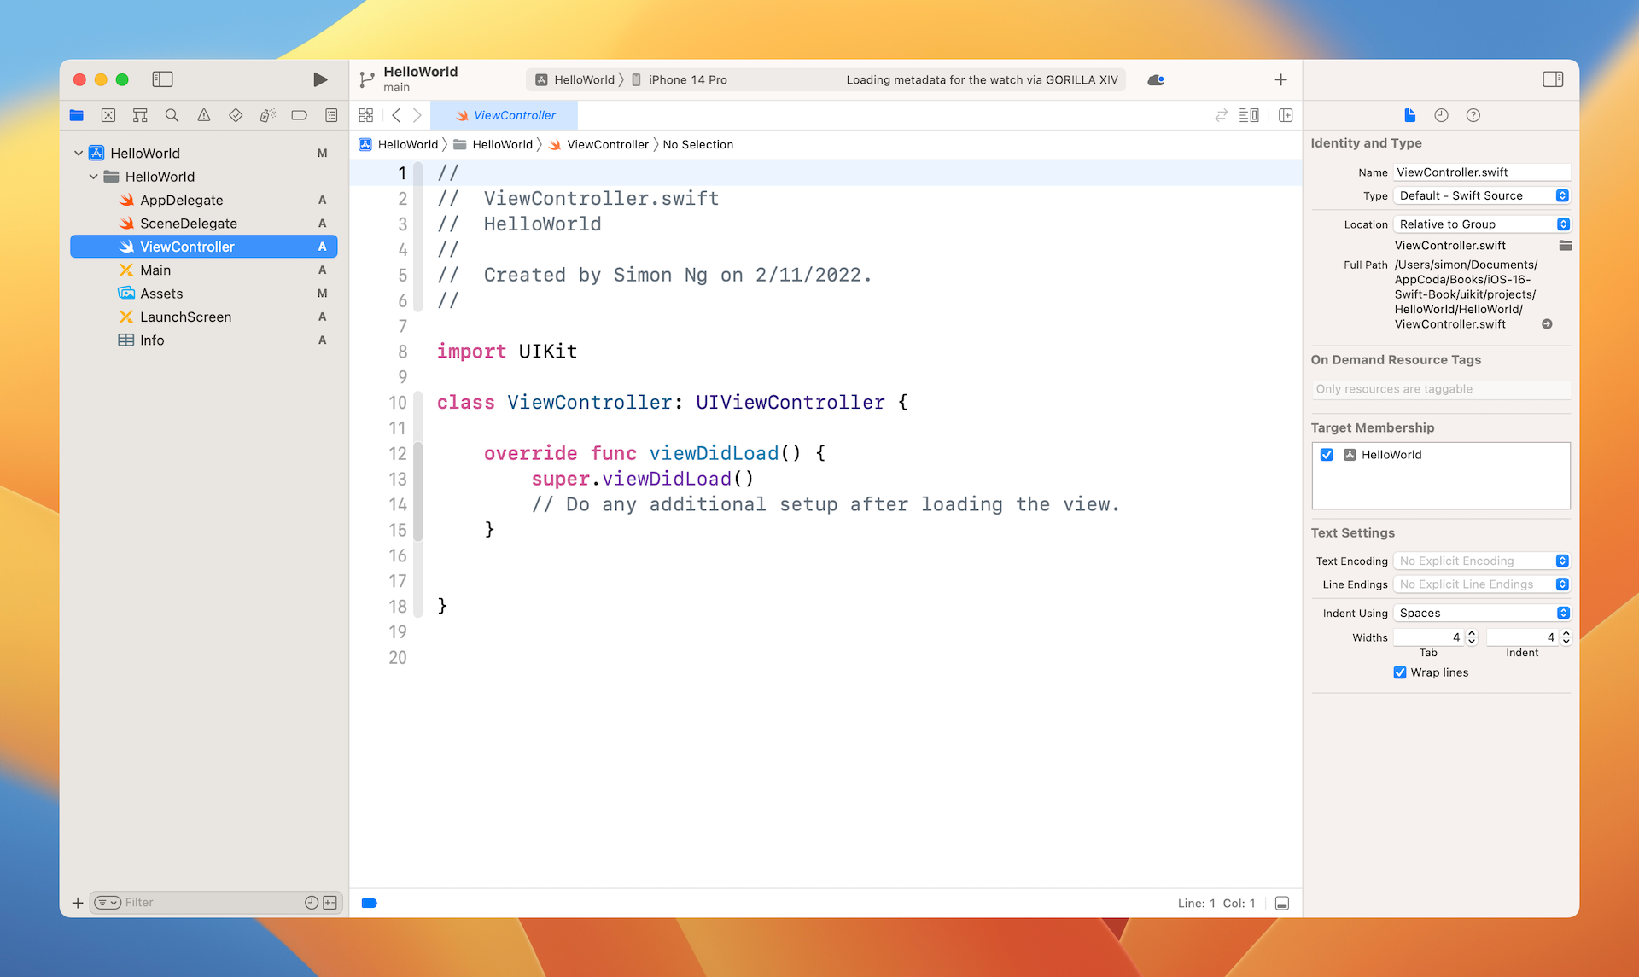Open the Test navigator

236,114
